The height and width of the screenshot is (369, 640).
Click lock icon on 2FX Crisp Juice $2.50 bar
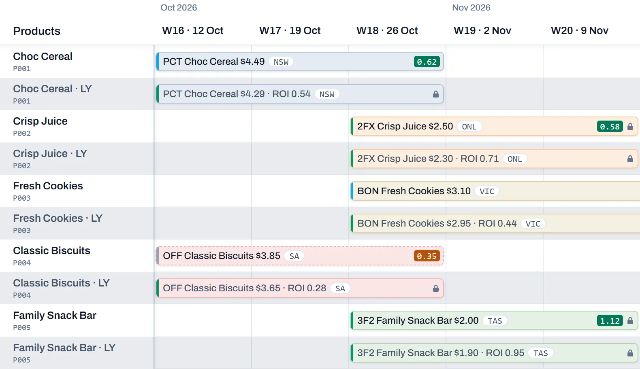click(630, 126)
